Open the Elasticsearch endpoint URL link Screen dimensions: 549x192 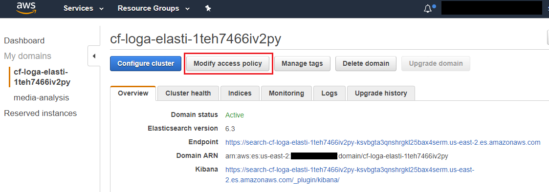[x=383, y=142]
